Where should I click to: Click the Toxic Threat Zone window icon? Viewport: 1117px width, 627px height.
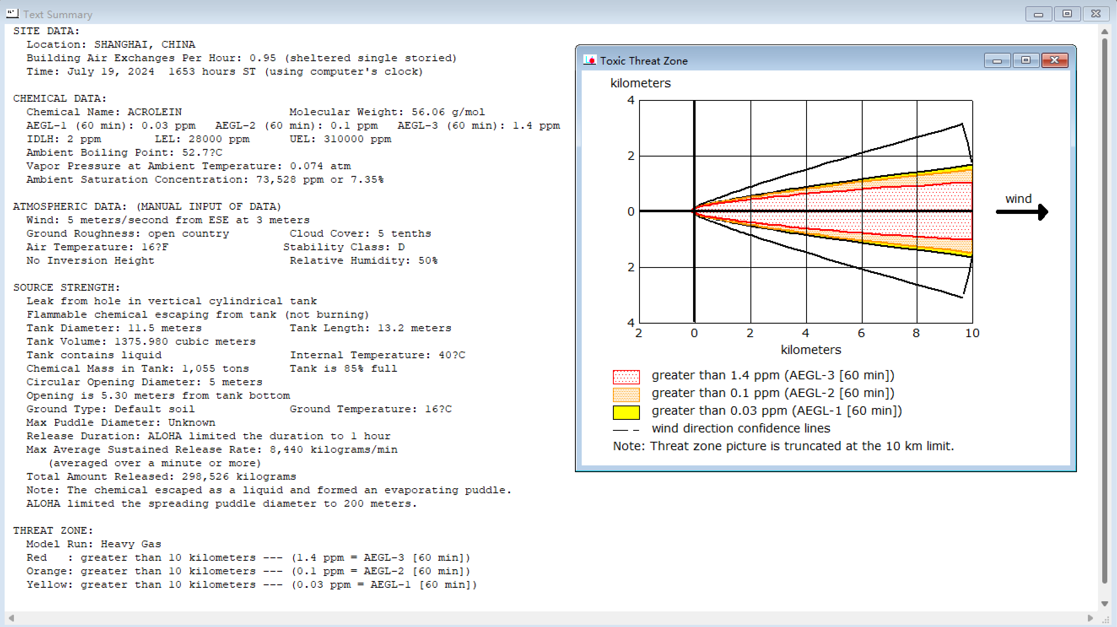click(590, 60)
